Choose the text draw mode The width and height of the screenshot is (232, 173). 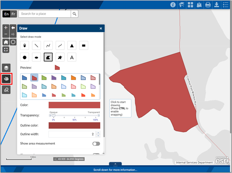[x=72, y=57]
